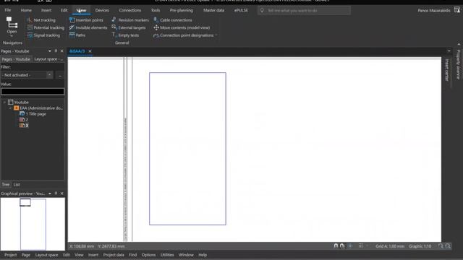Screen dimensions: 463x260
Task: Click the graphical preview page thumbnail
Action: 33,225
